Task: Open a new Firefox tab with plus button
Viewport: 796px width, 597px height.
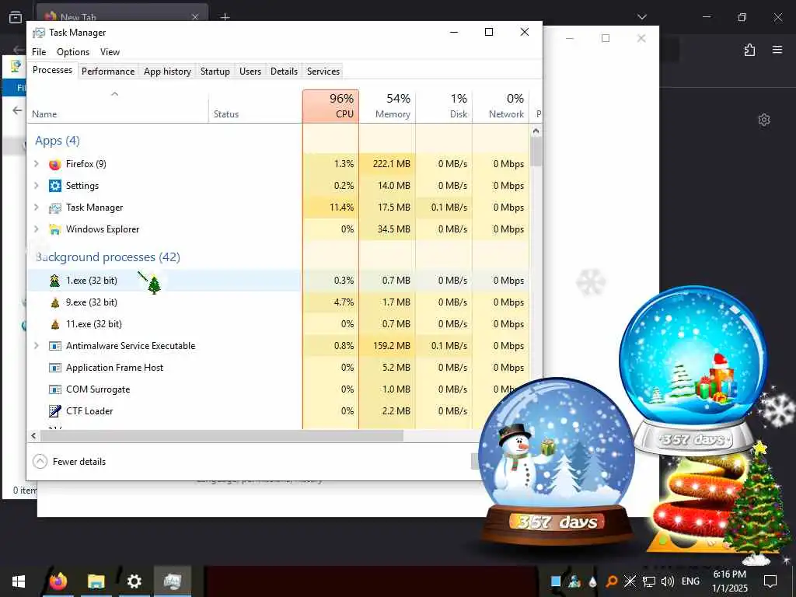Action: [225, 17]
